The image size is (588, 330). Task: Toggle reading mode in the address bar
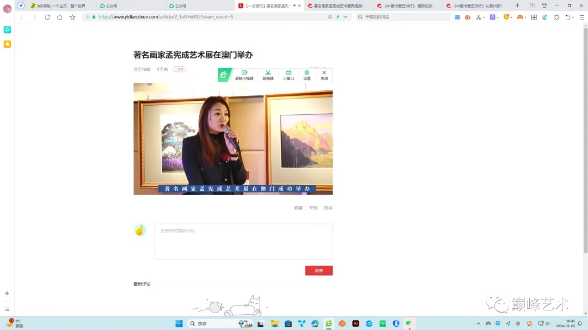[x=330, y=17]
